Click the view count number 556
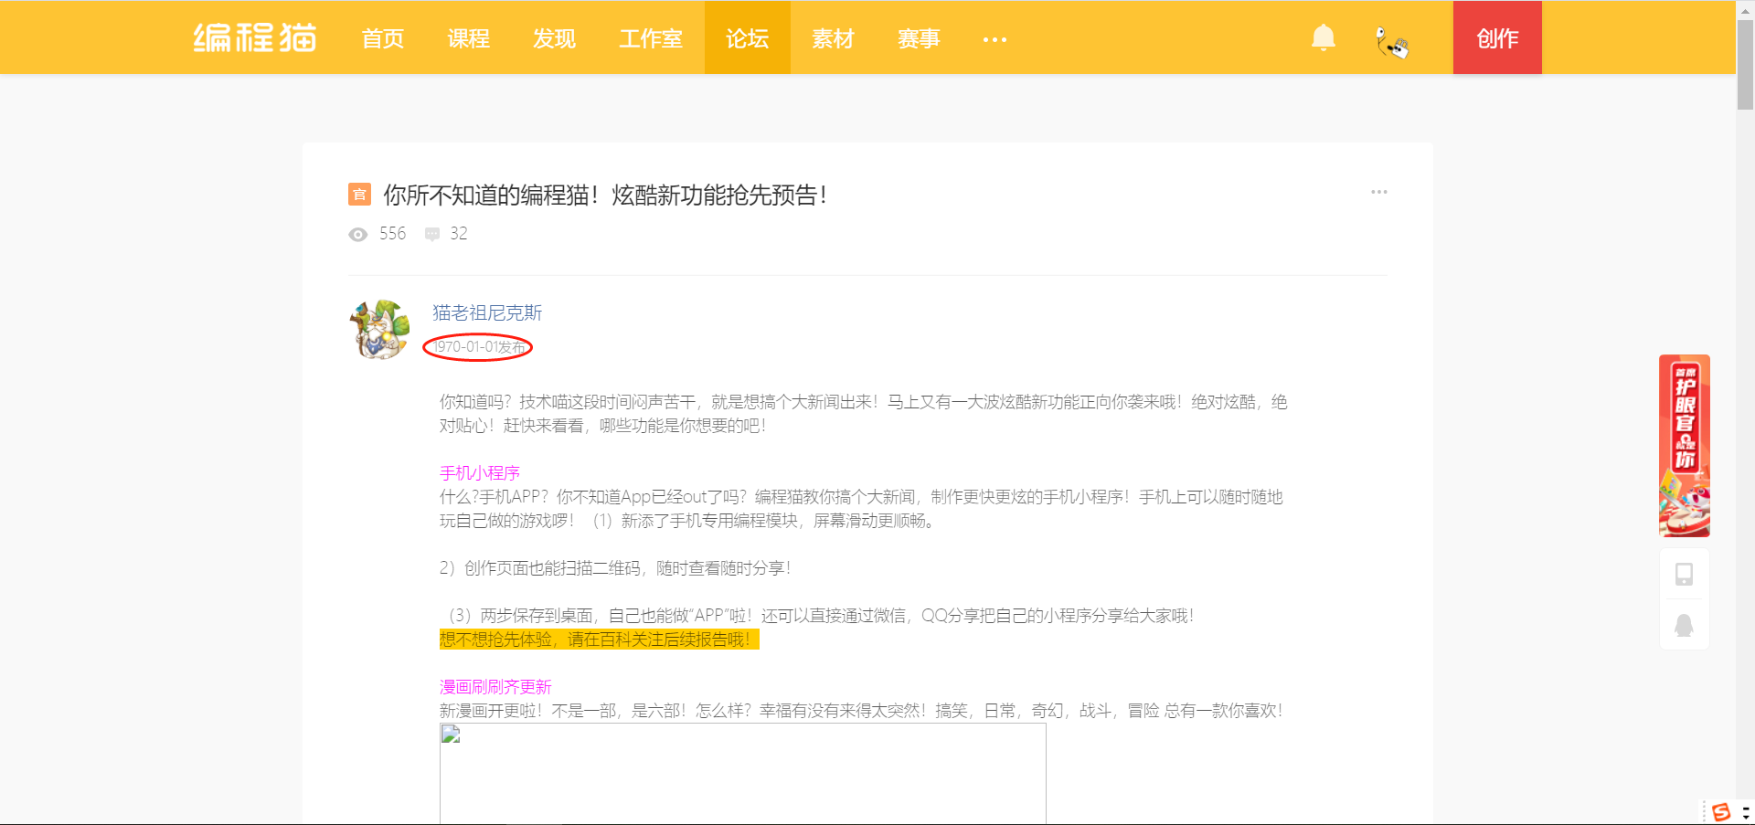1755x825 pixels. pos(393,234)
